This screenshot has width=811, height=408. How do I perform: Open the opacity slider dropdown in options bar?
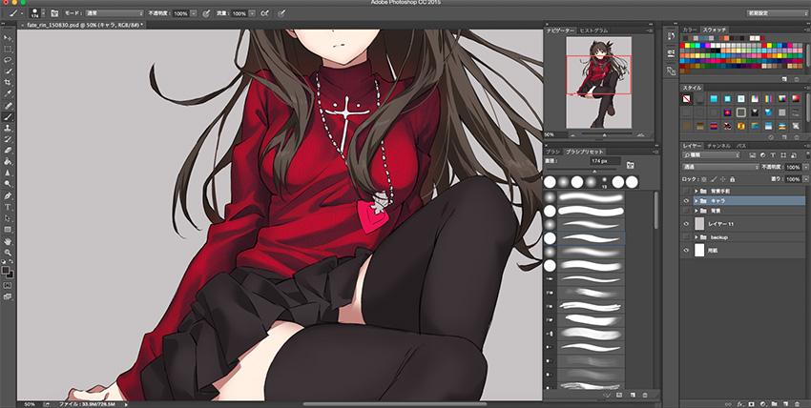194,13
